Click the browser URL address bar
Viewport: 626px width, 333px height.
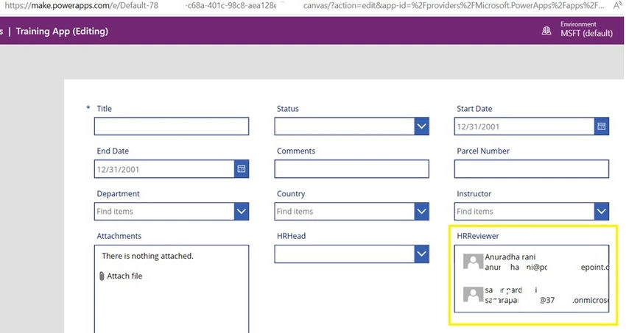[303, 6]
